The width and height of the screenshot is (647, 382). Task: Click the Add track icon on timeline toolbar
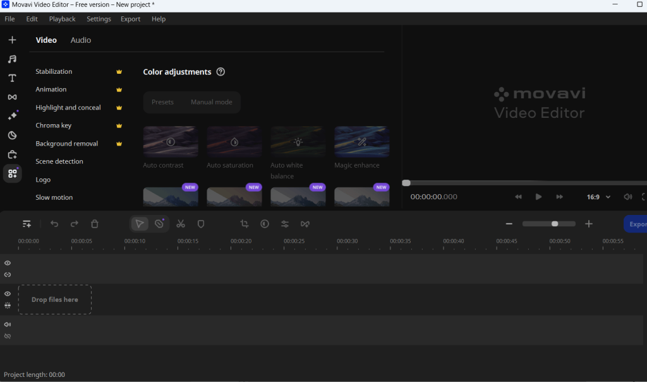[x=27, y=224]
